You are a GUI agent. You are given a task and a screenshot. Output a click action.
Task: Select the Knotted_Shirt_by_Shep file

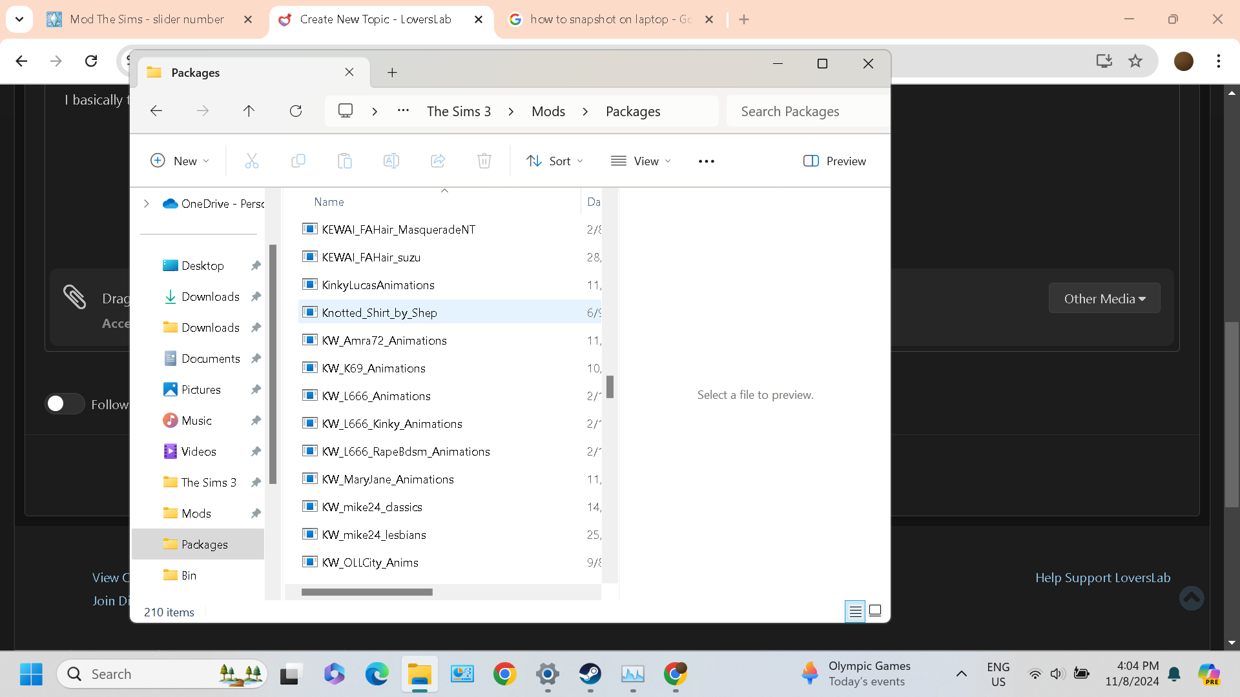[450, 312]
